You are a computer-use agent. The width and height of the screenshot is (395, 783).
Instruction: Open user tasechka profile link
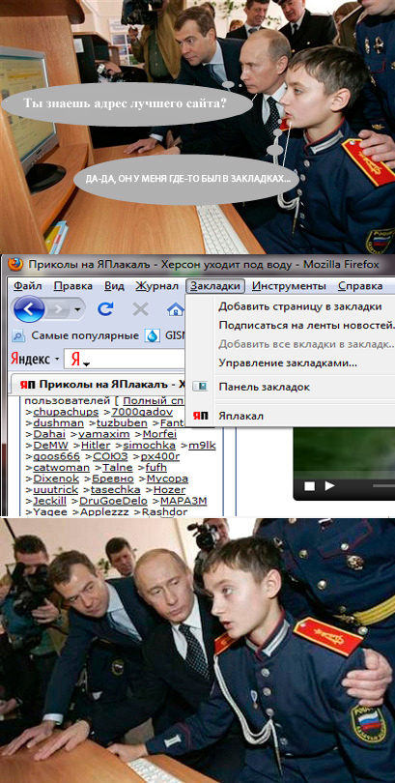[x=116, y=489]
